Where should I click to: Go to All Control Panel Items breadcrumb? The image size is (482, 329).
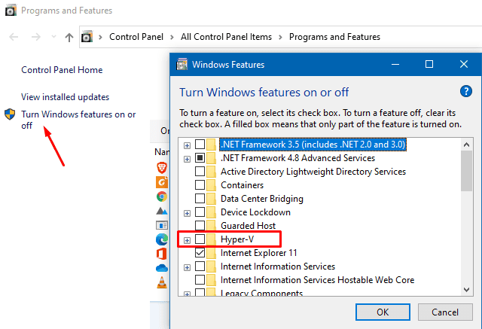(224, 37)
